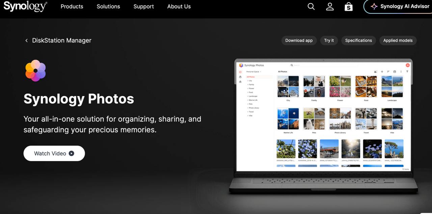Open the City album thumbnail

point(288,86)
